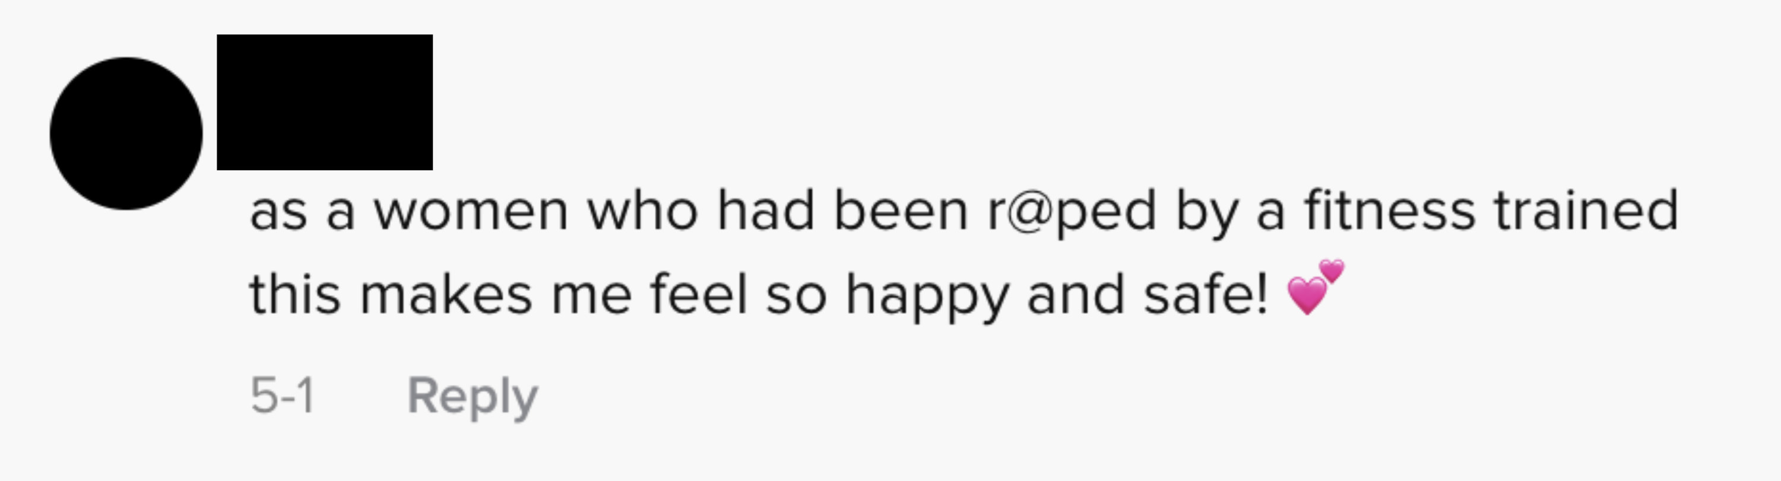The image size is (1781, 481).
Task: Click the word "fitness" in the comment
Action: pyautogui.click(x=1390, y=210)
